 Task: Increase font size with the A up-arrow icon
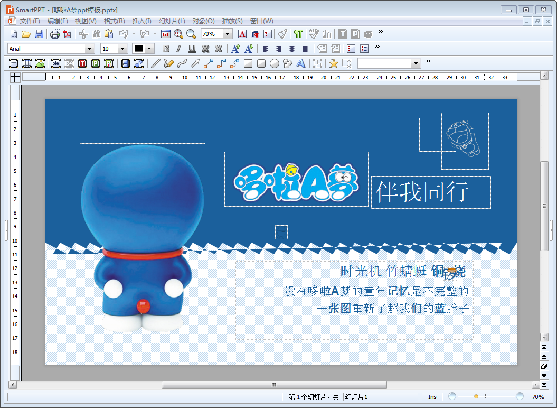click(235, 49)
